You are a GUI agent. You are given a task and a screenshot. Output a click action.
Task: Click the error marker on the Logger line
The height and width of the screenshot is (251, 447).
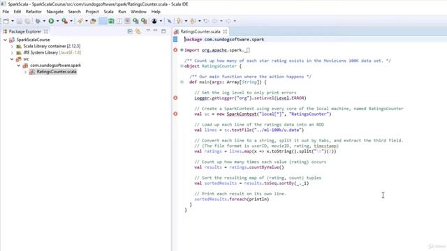pos(175,98)
